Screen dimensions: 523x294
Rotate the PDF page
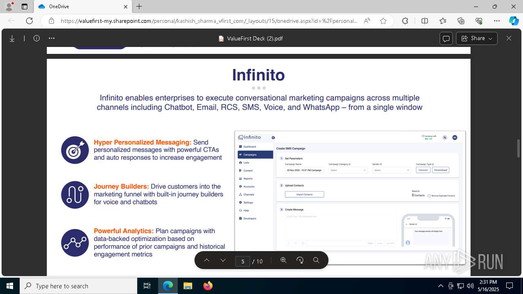tap(300, 261)
